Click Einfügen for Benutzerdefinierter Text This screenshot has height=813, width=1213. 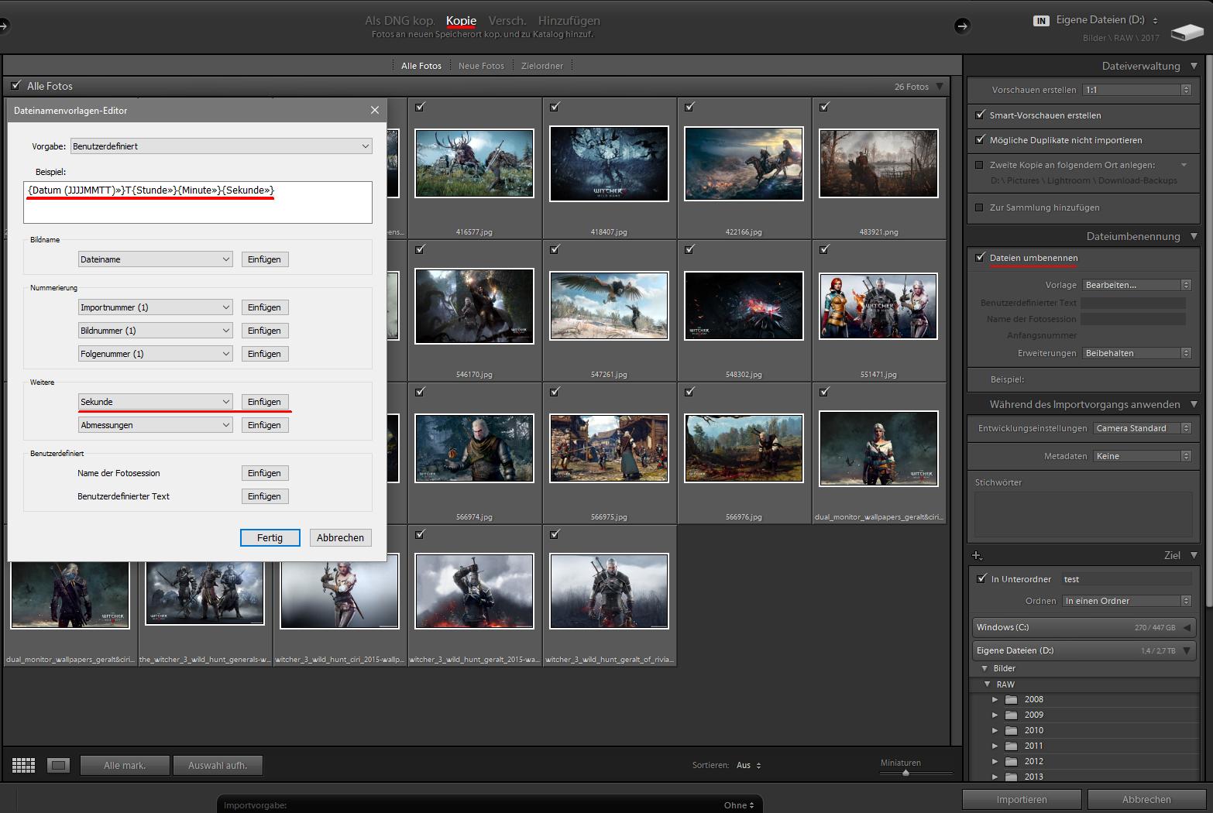[264, 496]
